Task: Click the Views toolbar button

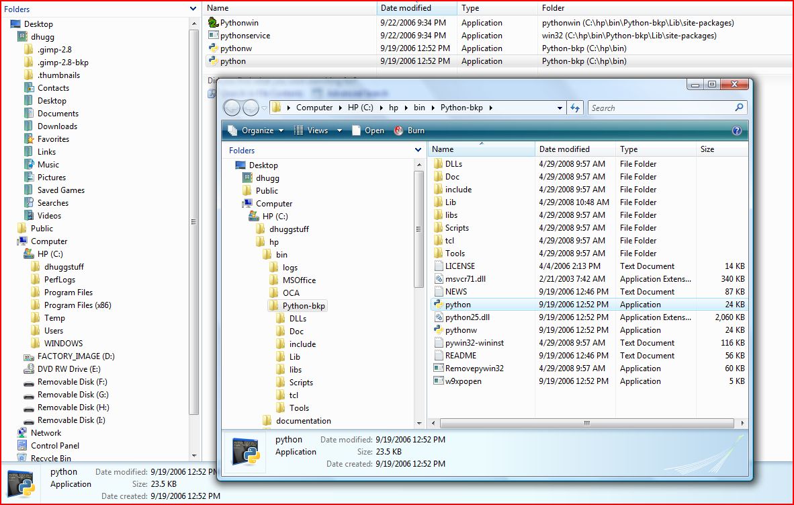Action: tap(312, 130)
